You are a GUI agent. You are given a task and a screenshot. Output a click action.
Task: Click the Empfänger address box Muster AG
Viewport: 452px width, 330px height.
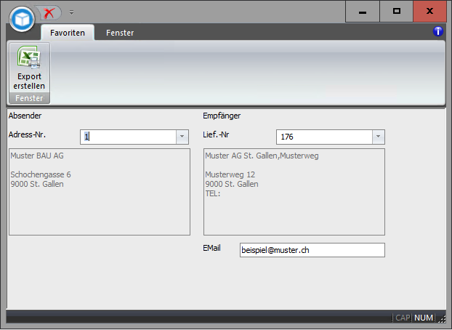coord(294,192)
